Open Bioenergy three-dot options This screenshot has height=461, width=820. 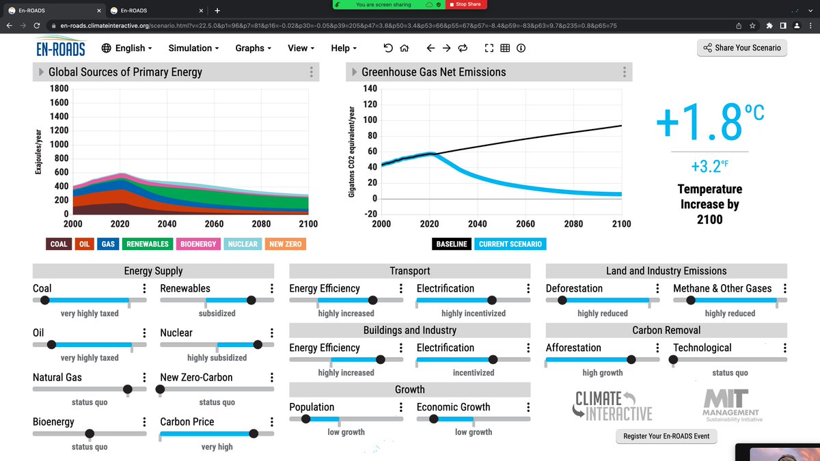pyautogui.click(x=144, y=422)
